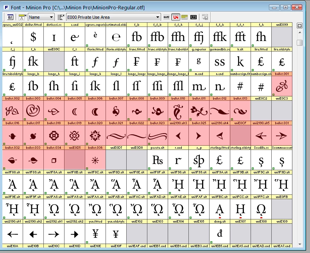The image size is (310, 253).
Task: Select the longs_k ligature glyph
Action: (95, 86)
